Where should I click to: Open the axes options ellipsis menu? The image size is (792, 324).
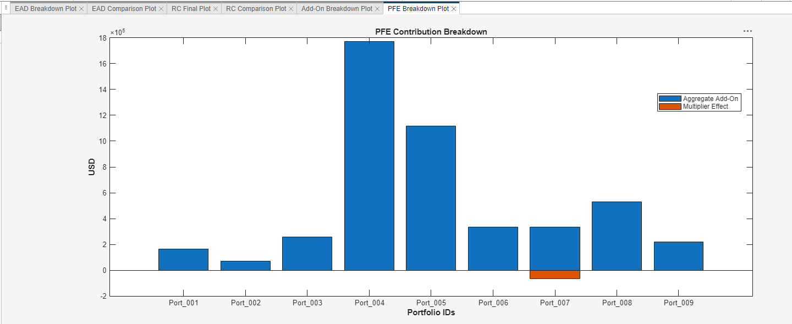click(x=747, y=31)
